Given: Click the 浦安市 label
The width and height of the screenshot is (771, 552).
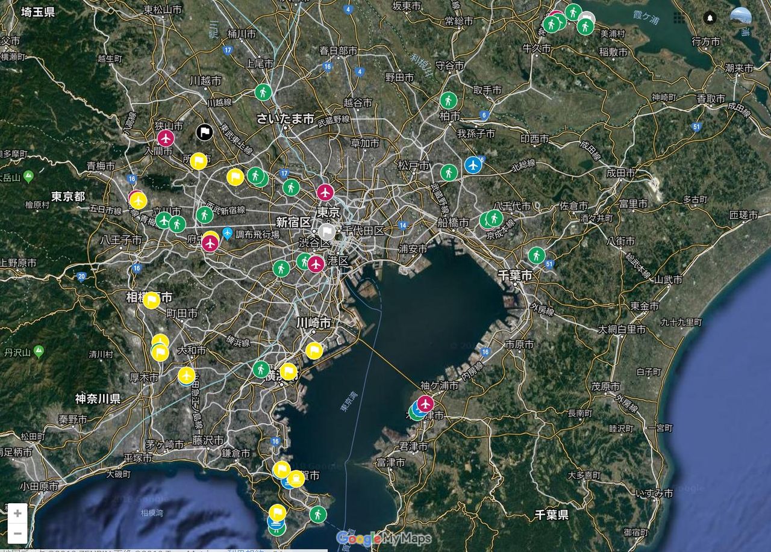Looking at the screenshot, I should (x=413, y=248).
